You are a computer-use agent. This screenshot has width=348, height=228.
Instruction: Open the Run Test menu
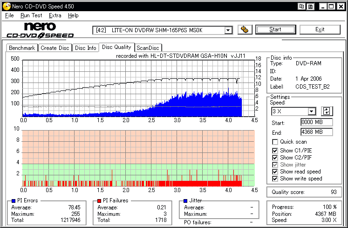31,15
